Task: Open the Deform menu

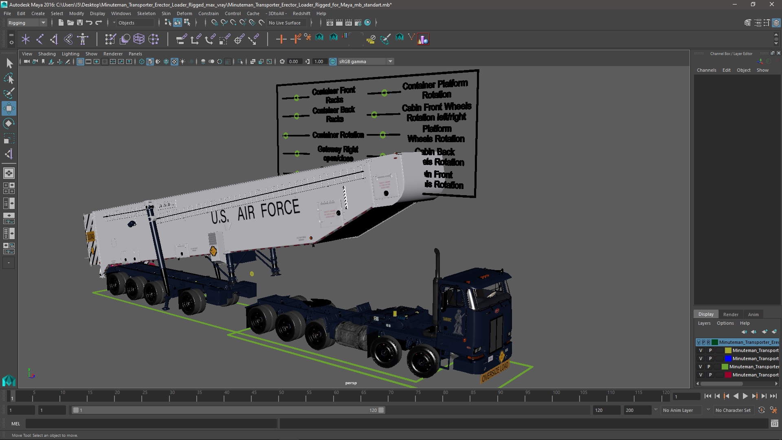Action: [x=184, y=13]
